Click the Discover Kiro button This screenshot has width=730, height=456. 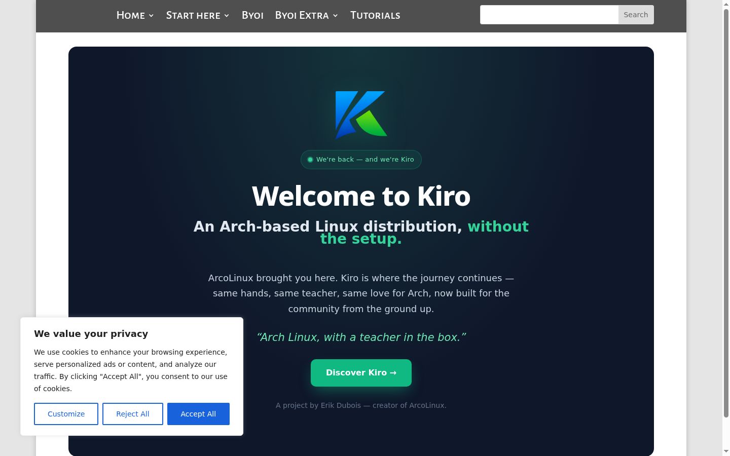(361, 373)
